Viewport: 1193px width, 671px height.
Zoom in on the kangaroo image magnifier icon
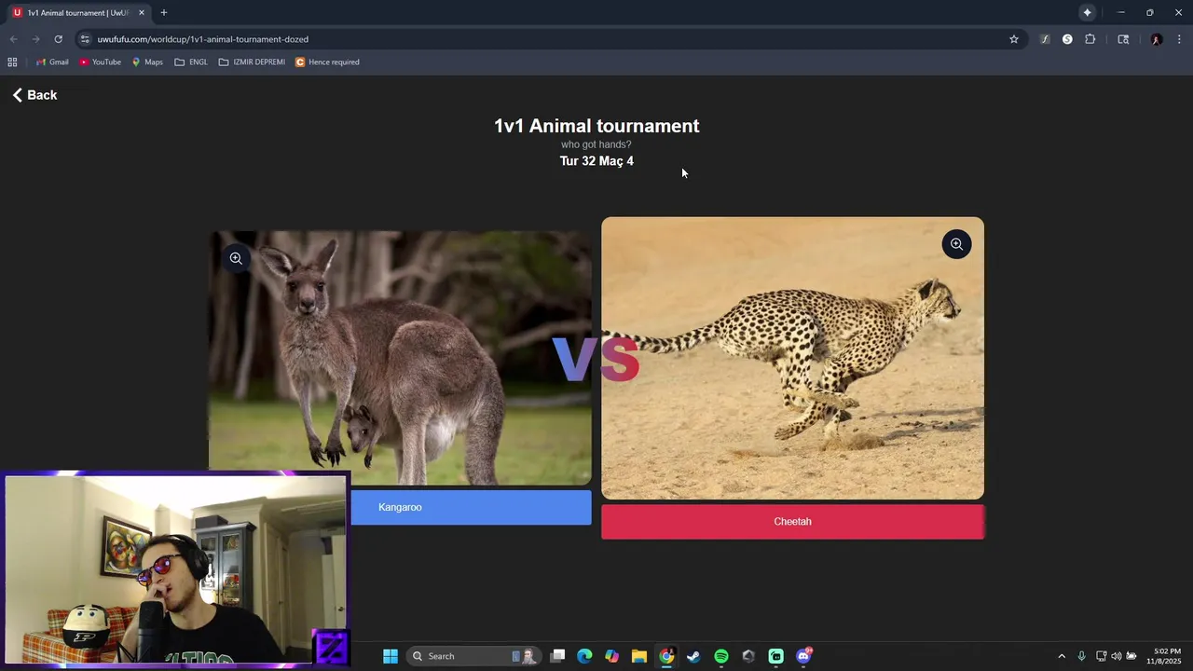click(x=236, y=259)
